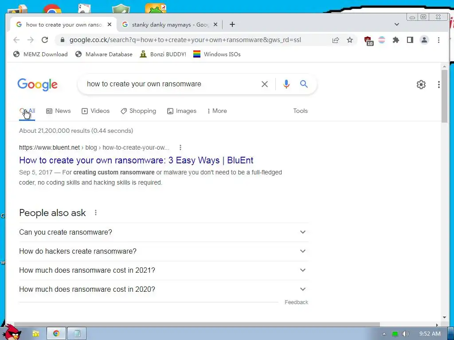Expand 'How much does ransomware cost in 2020?'
The image size is (454, 340).
(x=164, y=290)
